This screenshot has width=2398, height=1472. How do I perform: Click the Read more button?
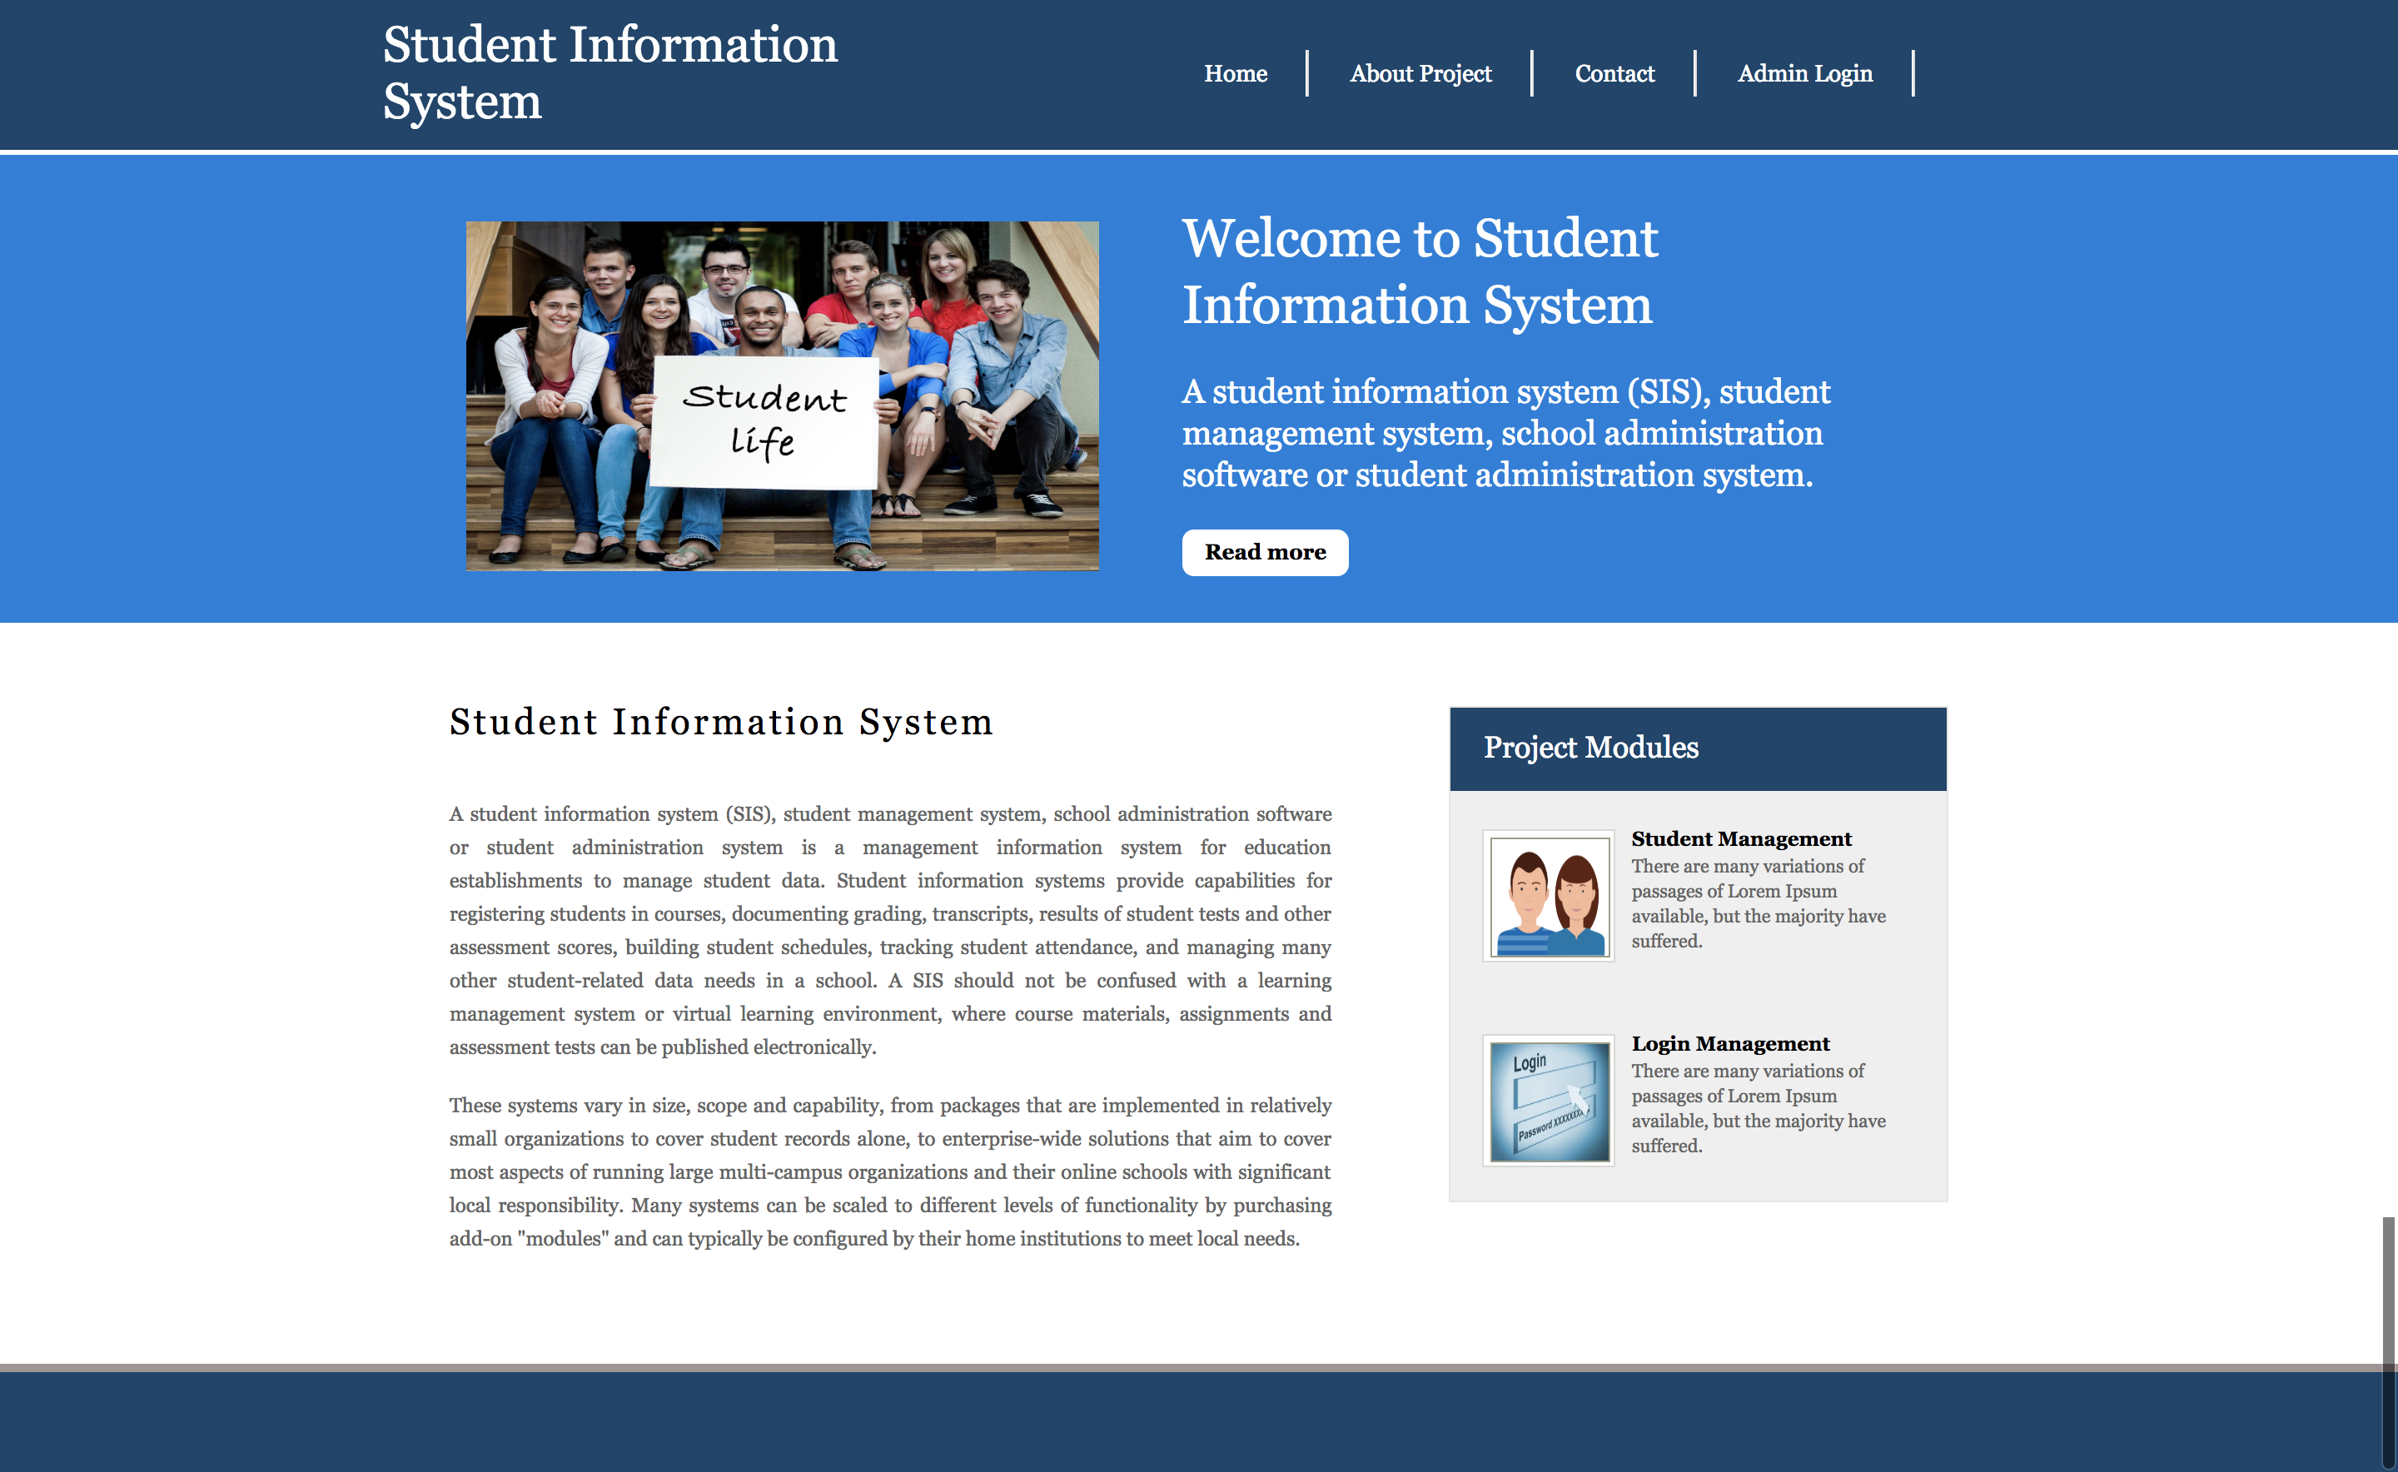point(1265,552)
